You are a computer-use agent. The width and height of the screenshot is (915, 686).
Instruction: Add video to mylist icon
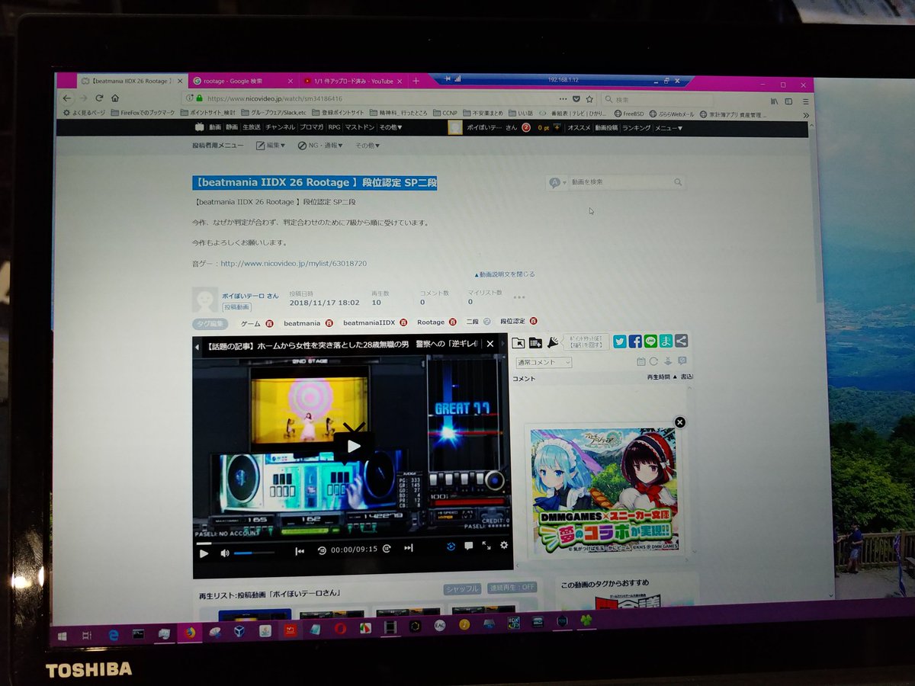[x=535, y=343]
